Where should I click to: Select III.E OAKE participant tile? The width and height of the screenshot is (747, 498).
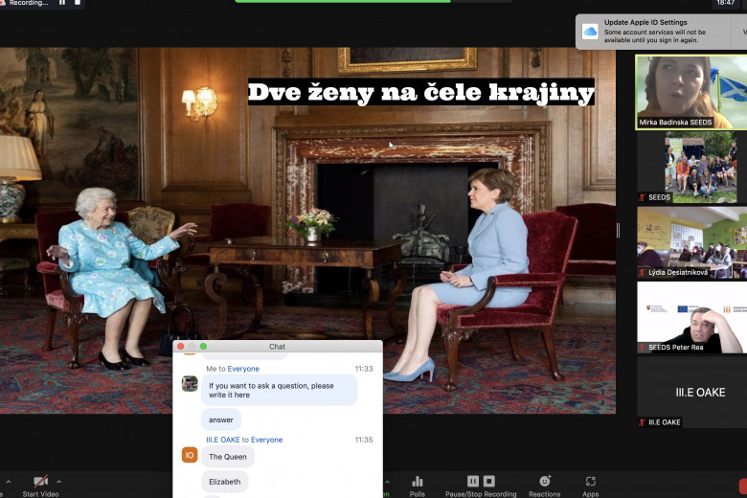pos(692,392)
